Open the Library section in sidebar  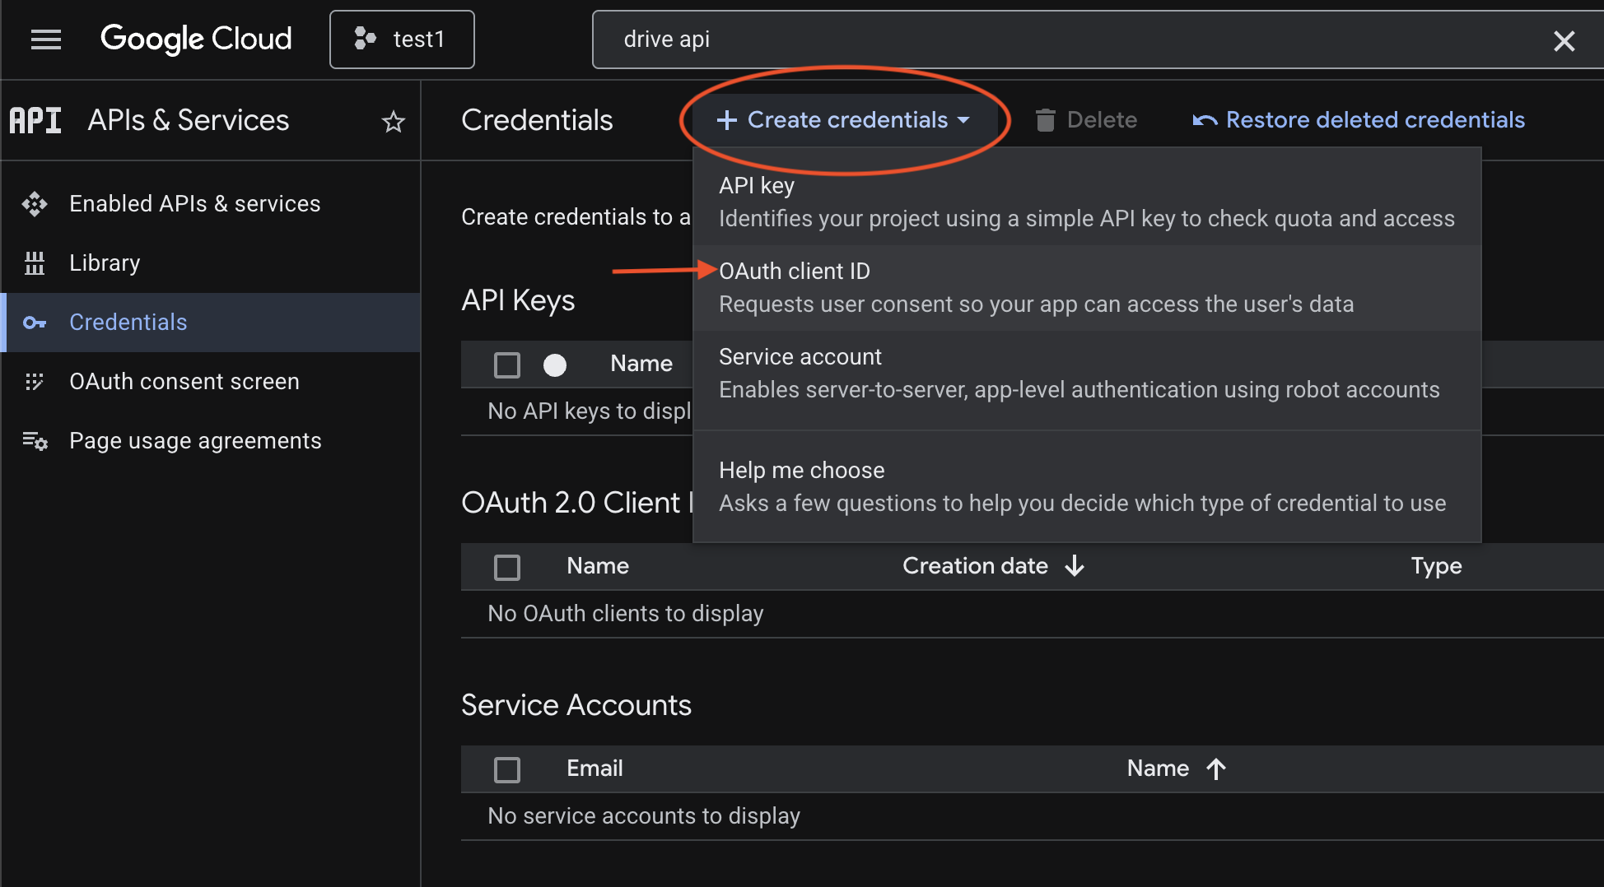[x=105, y=262]
